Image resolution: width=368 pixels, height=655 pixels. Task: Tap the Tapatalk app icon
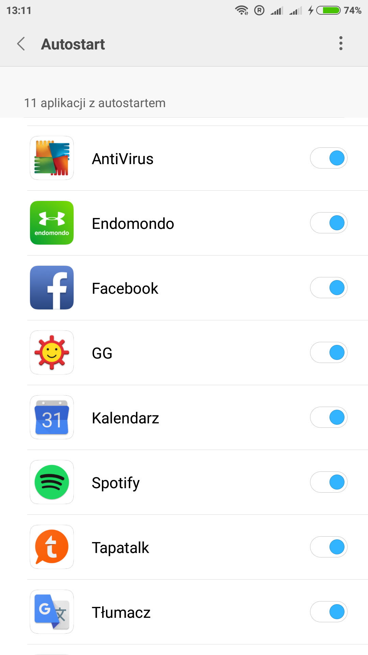click(52, 547)
